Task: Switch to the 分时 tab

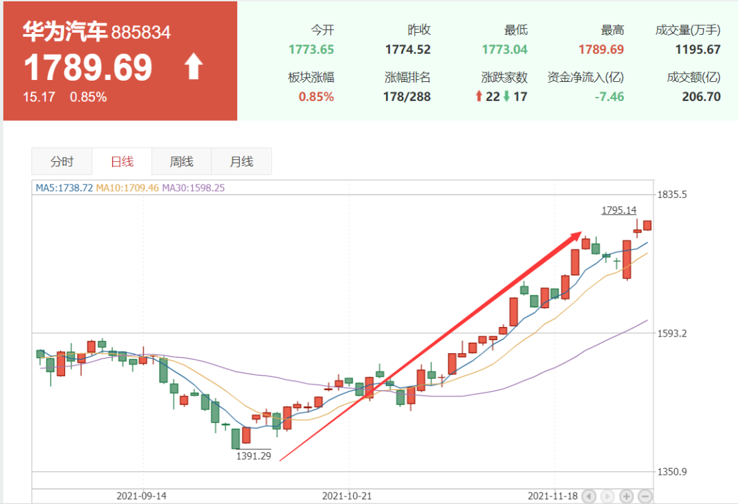Action: pos(62,161)
